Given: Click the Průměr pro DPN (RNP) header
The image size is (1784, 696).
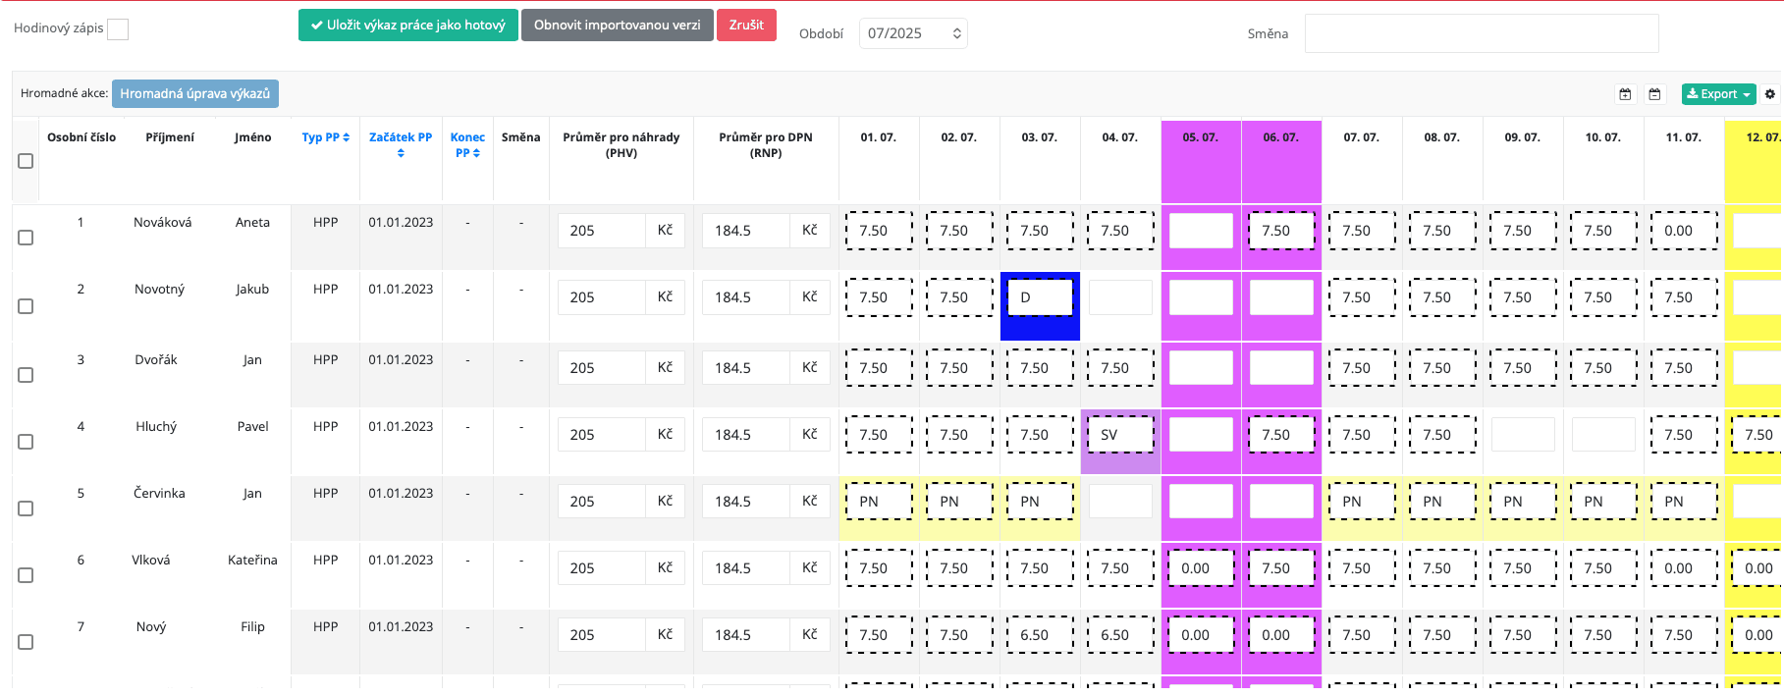Looking at the screenshot, I should [766, 144].
